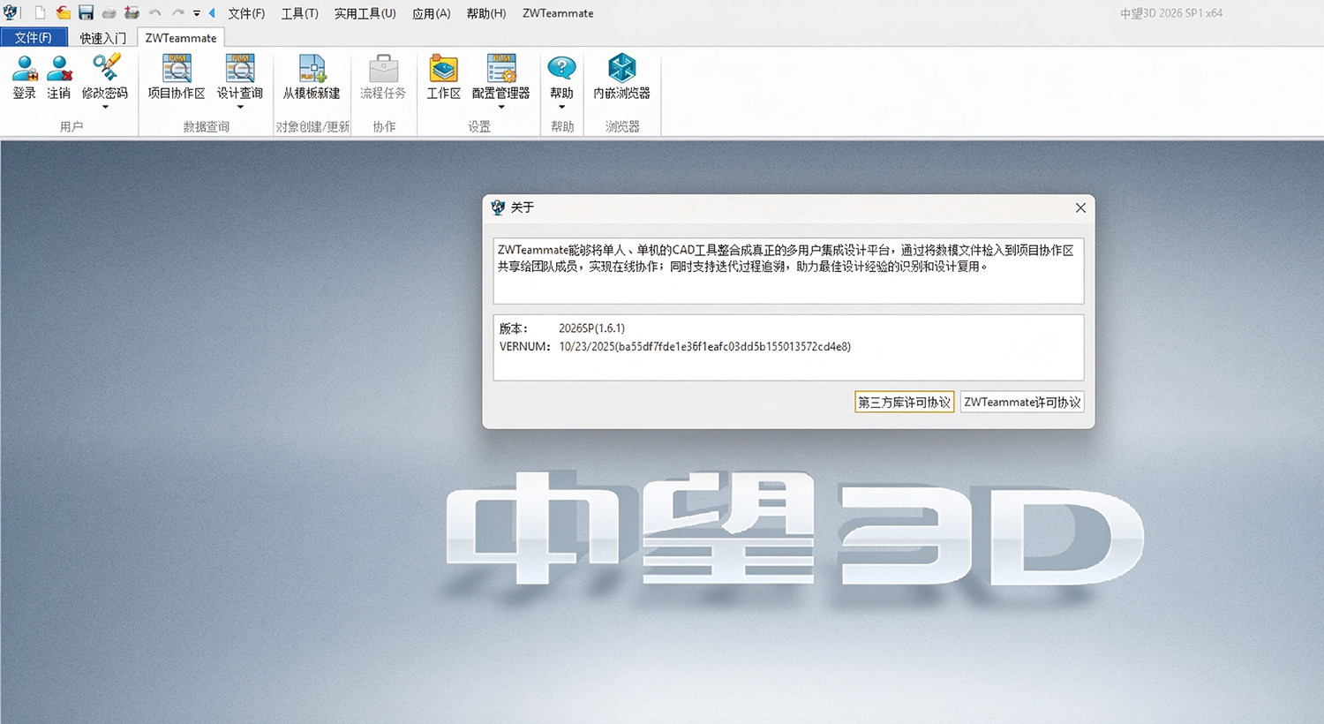Image resolution: width=1324 pixels, height=724 pixels.
Task: Click the 帮助 question-mark ribbon icon
Action: [x=561, y=69]
